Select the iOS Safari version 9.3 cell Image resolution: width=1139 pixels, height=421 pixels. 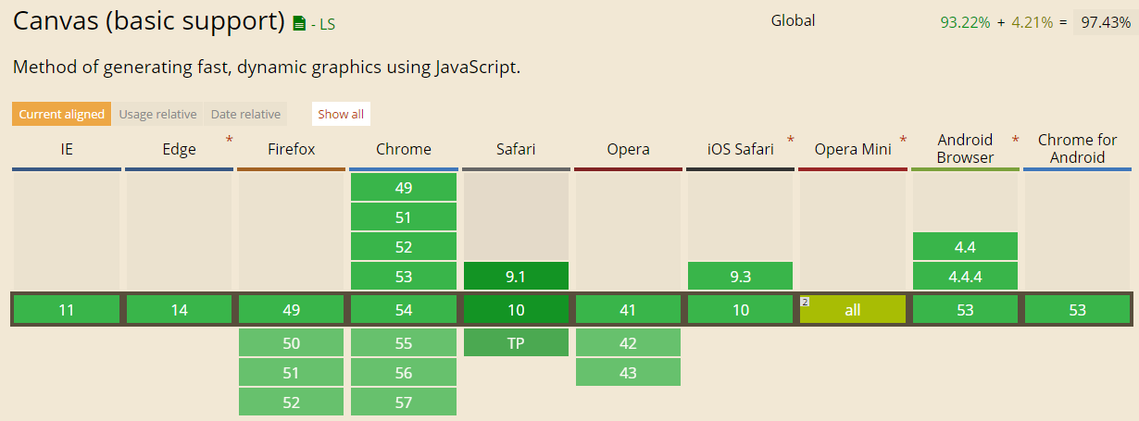[741, 277]
